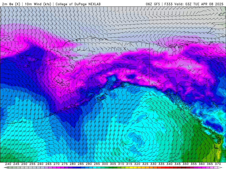Screen dimensions: 226x169
Task: Click the 365 value on the color scale
Action: pyautogui.click(x=210, y=164)
